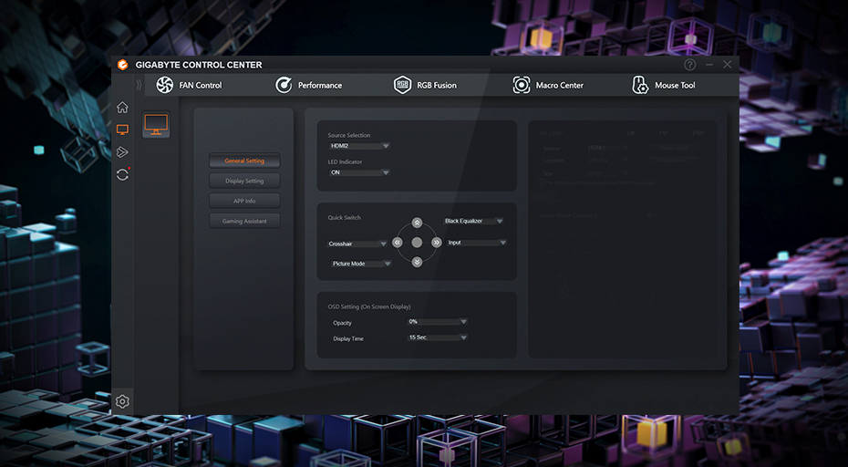Open the FAN Control module
This screenshot has width=848, height=467.
pyautogui.click(x=189, y=85)
